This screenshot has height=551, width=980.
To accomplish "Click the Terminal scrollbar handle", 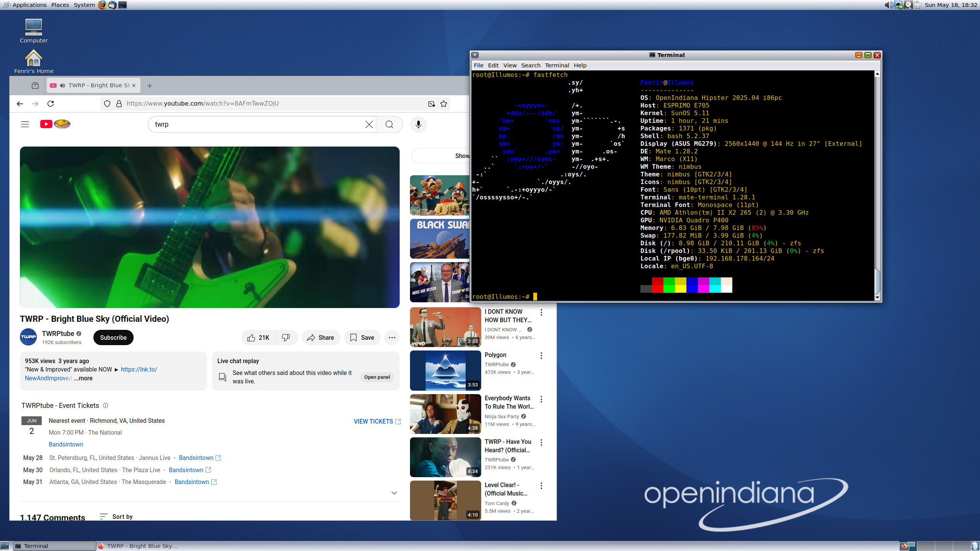I will click(x=877, y=282).
